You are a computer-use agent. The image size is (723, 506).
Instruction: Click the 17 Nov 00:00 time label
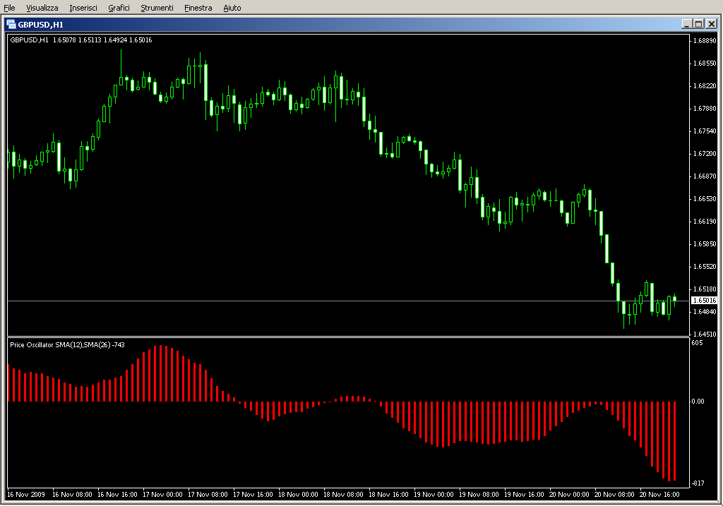click(x=162, y=495)
